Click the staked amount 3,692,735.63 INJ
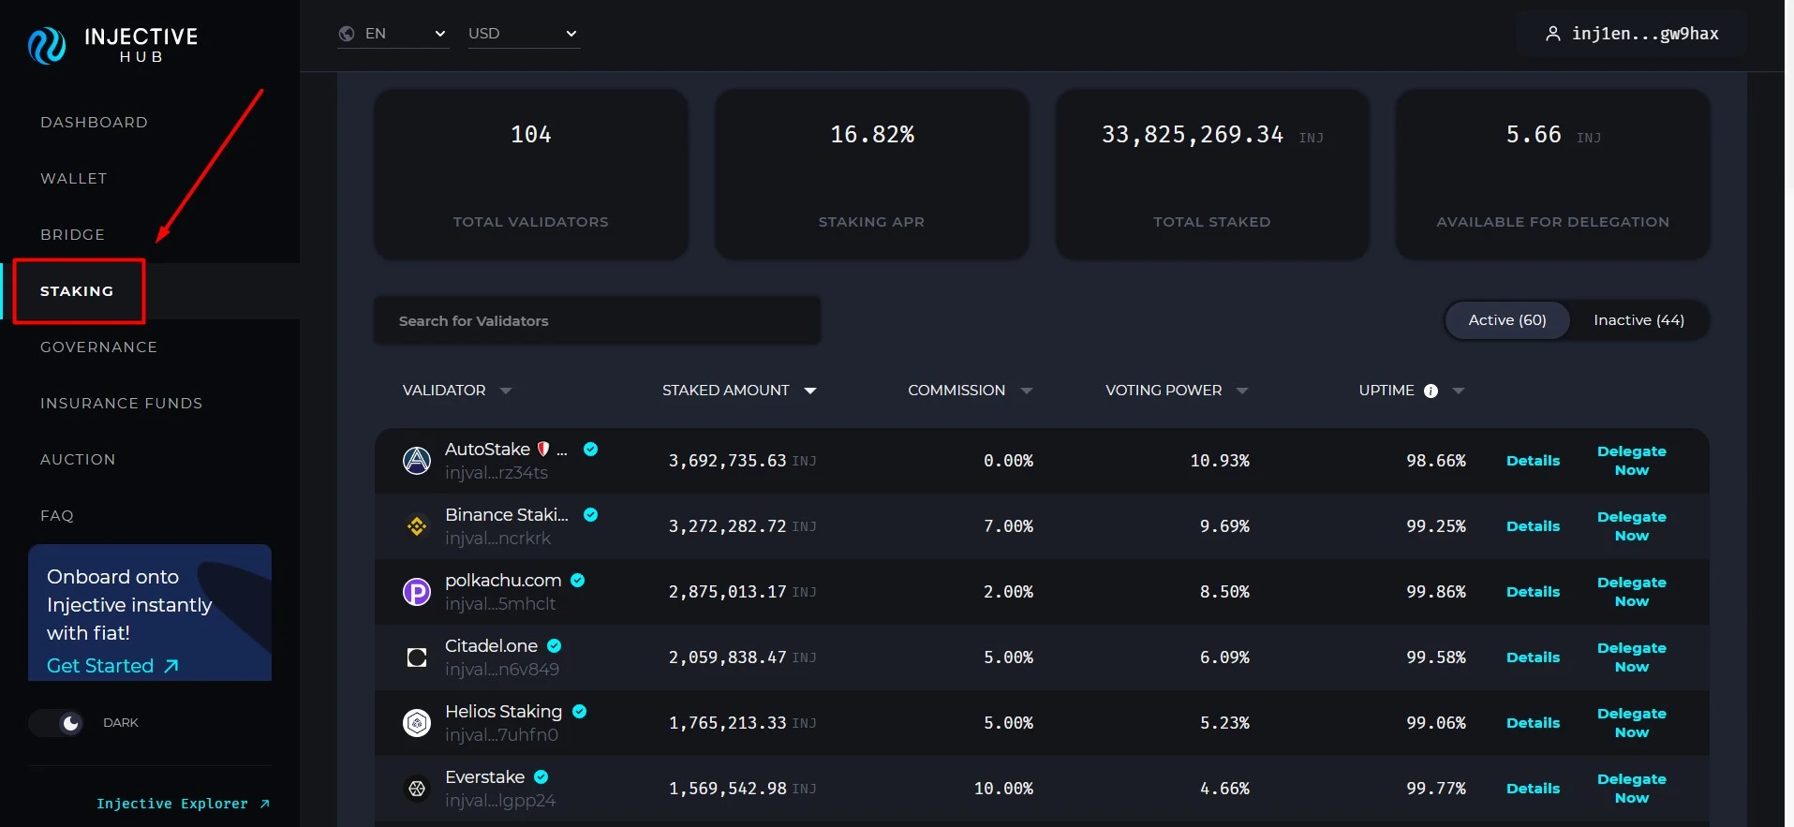This screenshot has width=1794, height=827. coord(742,461)
